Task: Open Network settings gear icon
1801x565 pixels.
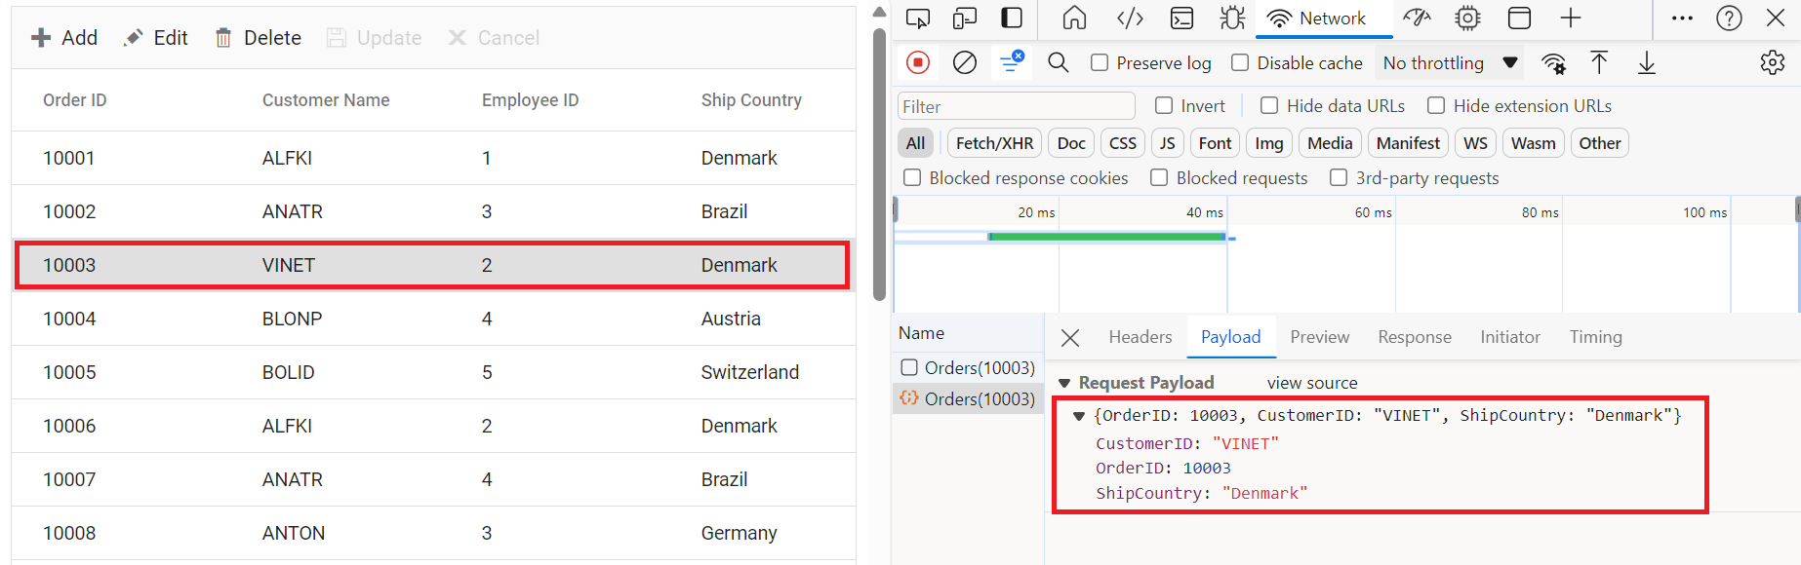Action: [1772, 62]
